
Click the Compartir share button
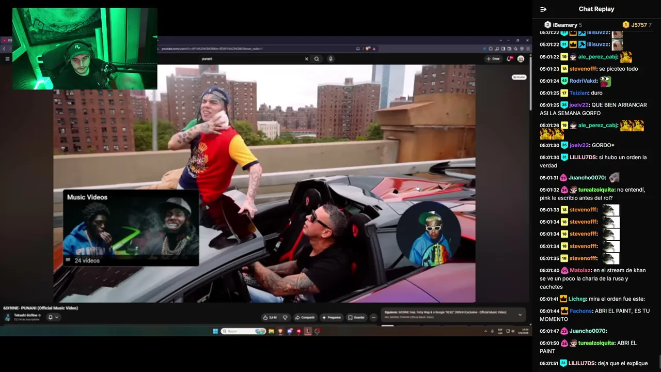point(305,317)
